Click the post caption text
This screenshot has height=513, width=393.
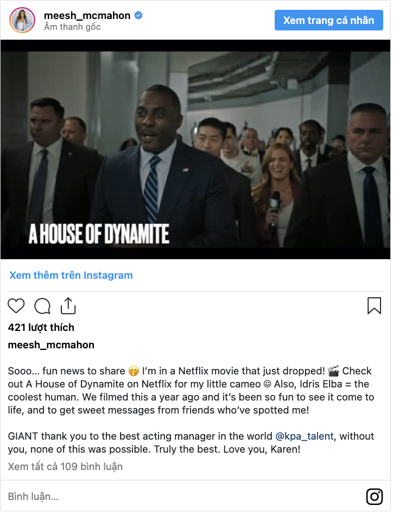(x=191, y=410)
